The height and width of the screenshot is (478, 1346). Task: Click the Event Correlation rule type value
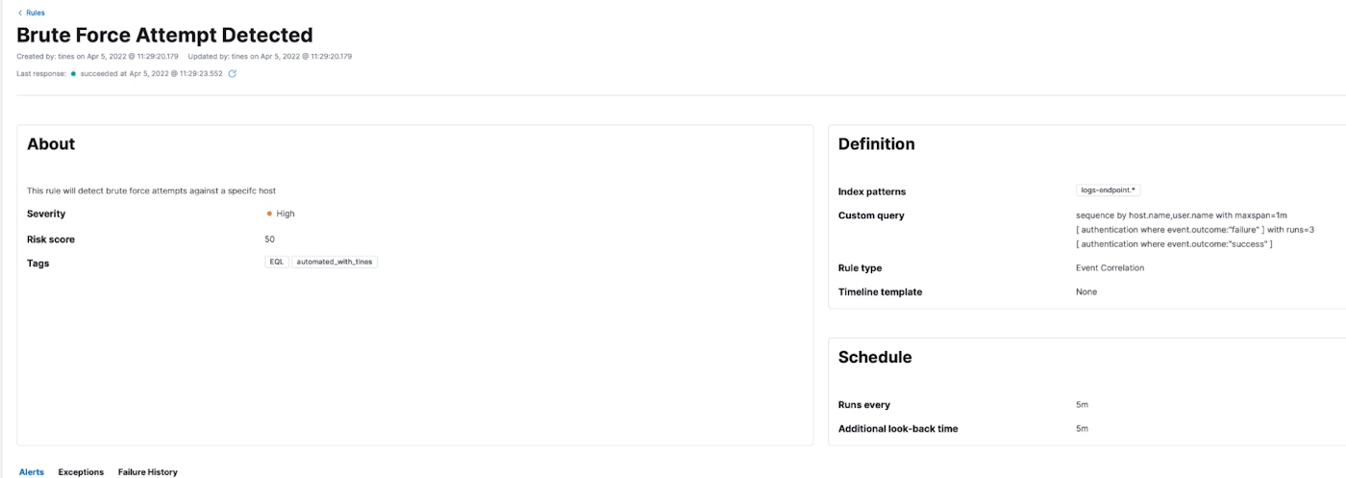click(1109, 268)
